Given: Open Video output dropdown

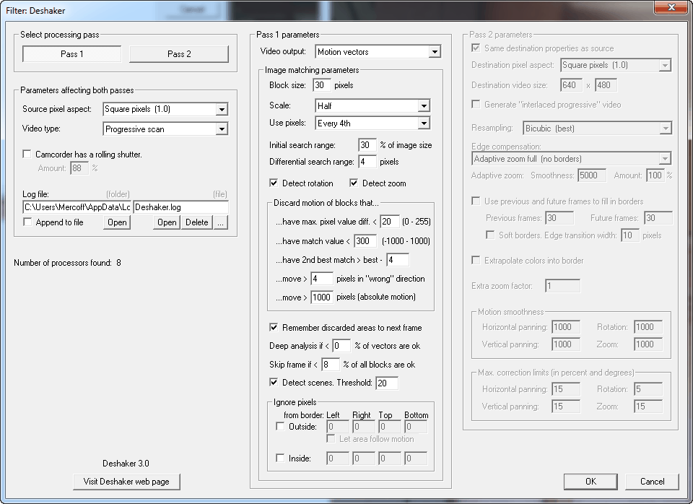Looking at the screenshot, I should (x=378, y=52).
